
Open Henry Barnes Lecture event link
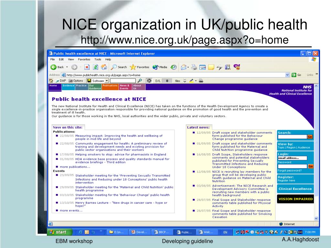[x=121, y=204]
